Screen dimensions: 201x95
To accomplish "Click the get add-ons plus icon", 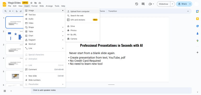I will point(197,52).
